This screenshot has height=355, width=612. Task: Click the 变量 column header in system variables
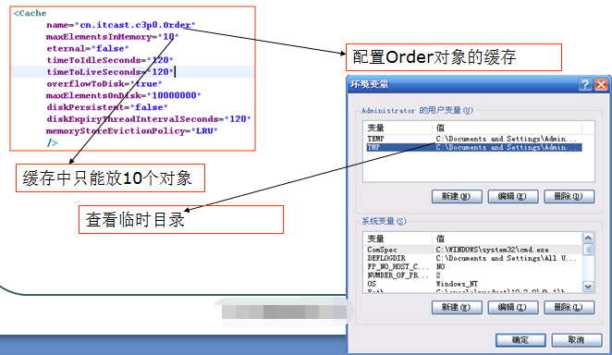pos(398,239)
